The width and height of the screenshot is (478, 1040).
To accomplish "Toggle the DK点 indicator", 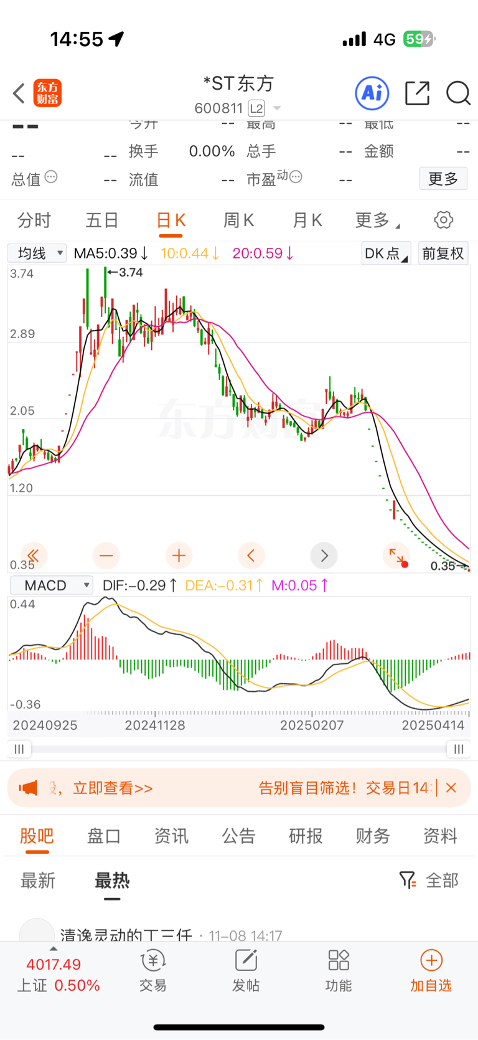I will click(x=386, y=253).
